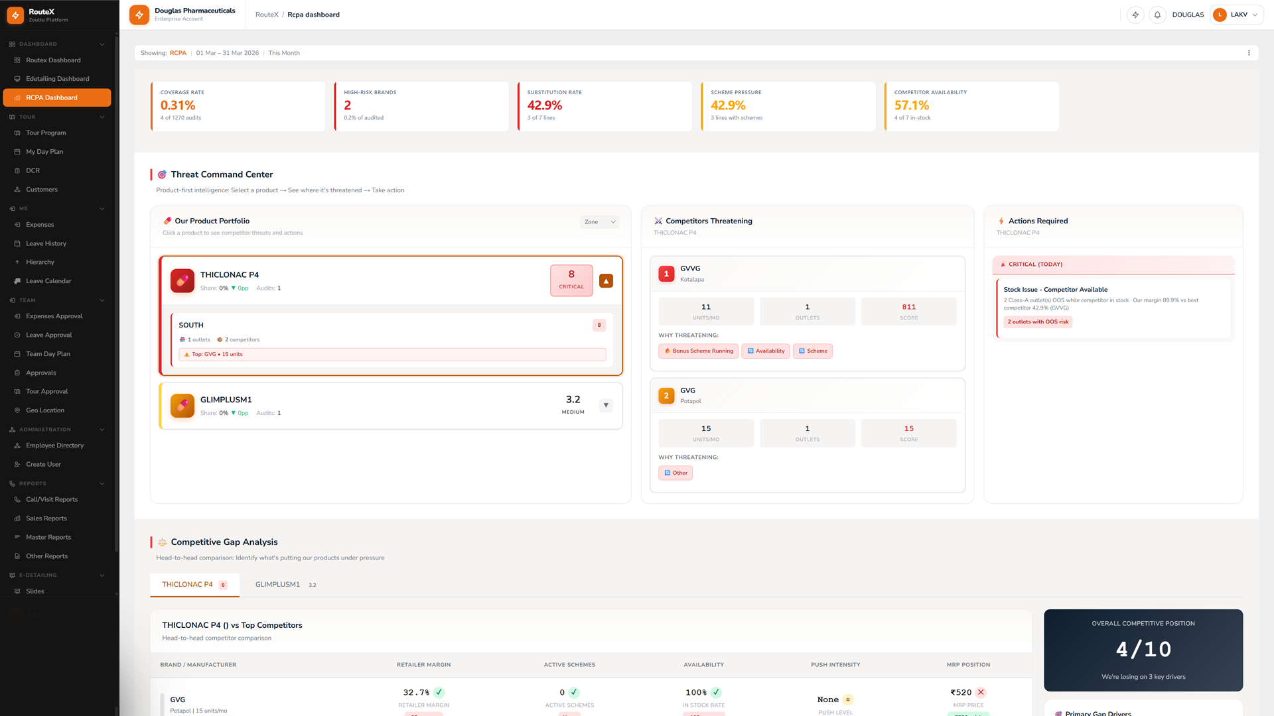
Task: Click the notification bell icon
Action: tap(1157, 15)
